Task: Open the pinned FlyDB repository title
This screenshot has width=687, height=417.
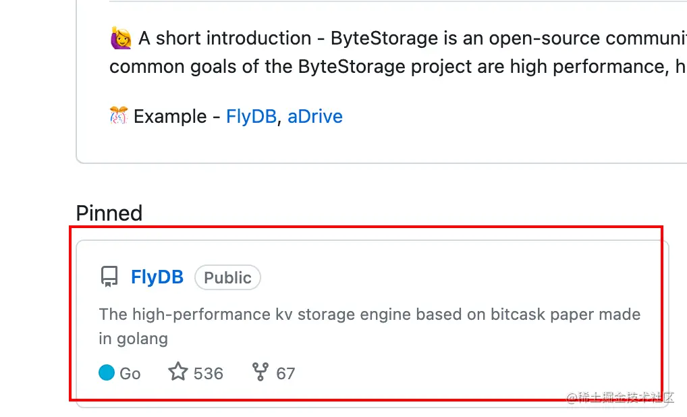Action: pos(157,277)
